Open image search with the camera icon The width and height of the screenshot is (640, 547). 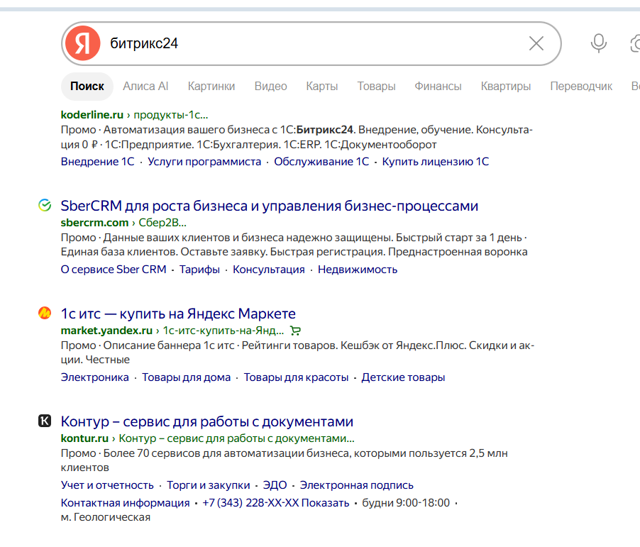click(x=636, y=43)
